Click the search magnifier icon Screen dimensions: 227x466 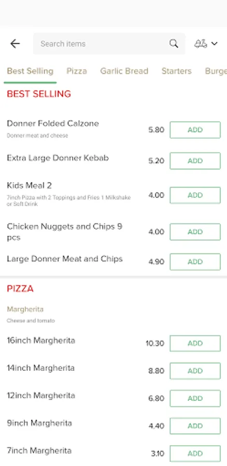(x=174, y=43)
